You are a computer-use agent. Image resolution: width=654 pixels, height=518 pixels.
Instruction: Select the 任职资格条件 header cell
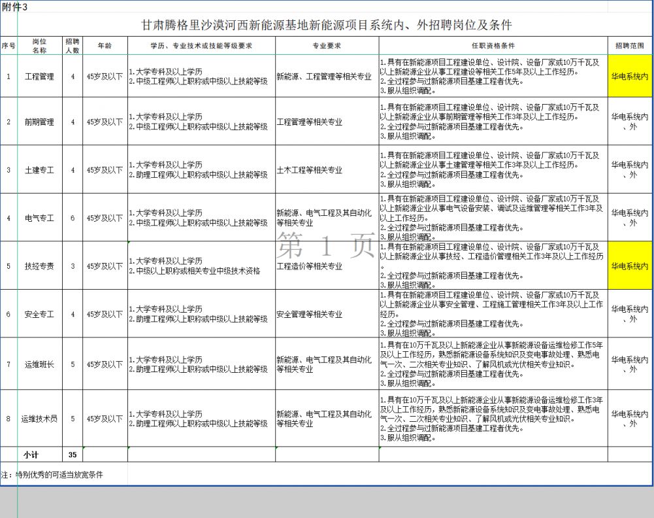[493, 46]
